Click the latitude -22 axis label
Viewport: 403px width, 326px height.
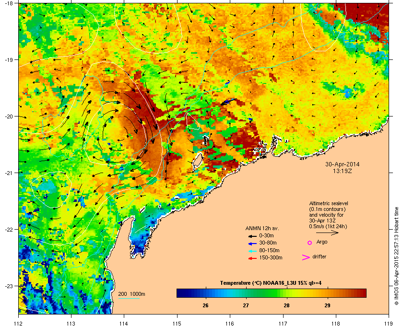8,230
